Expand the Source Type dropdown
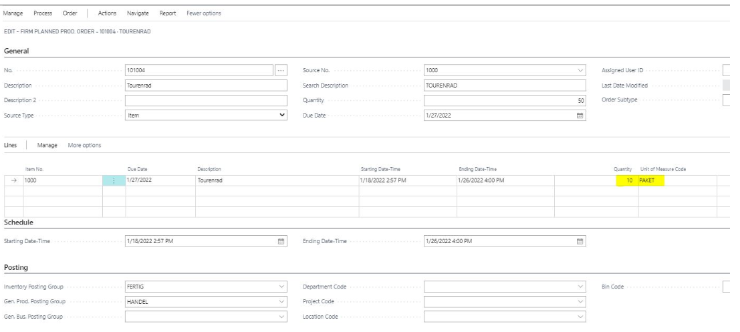Screen dimensions: 740x332 click(x=281, y=115)
